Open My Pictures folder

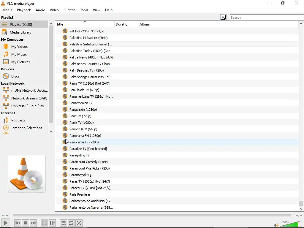(x=24, y=62)
